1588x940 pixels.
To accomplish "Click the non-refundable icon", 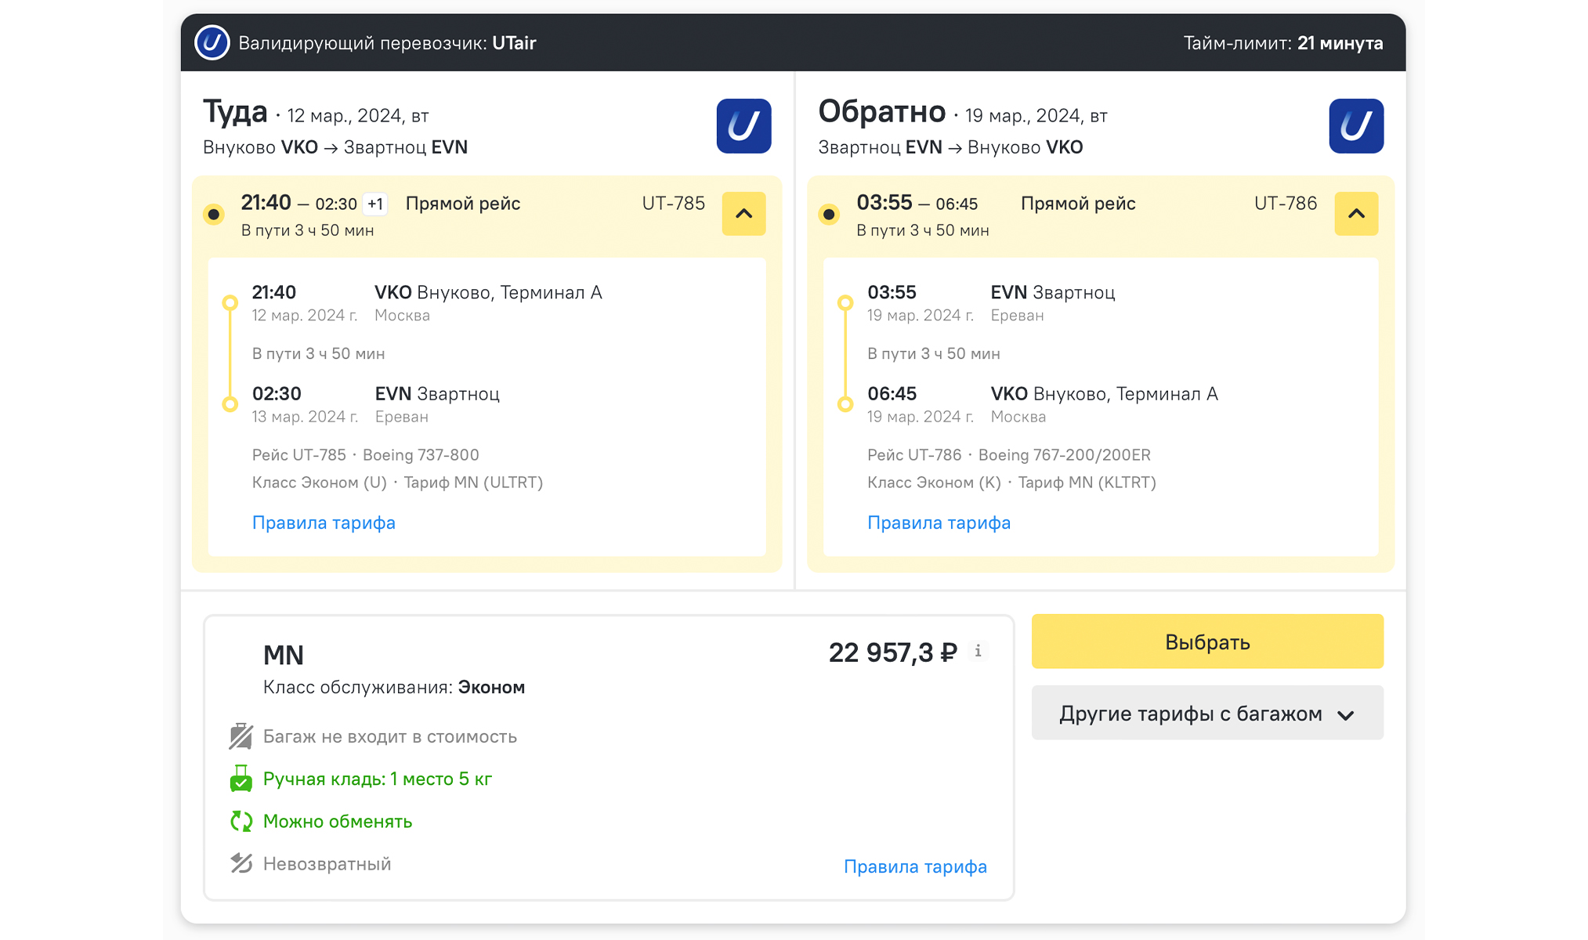I will coord(241,863).
